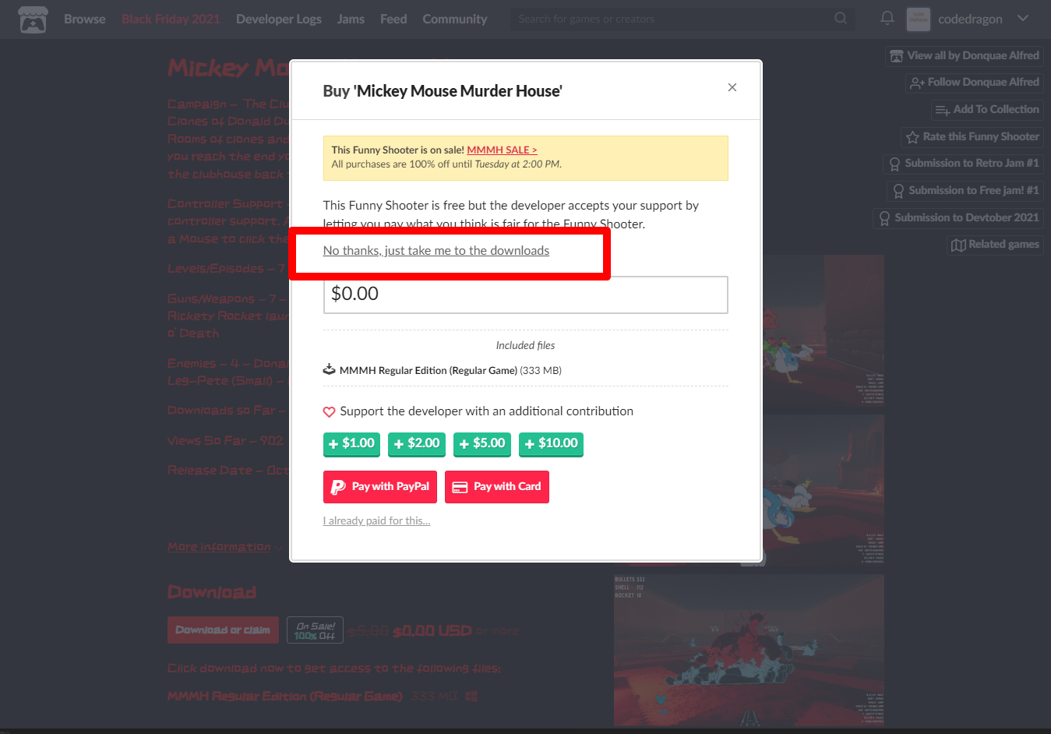The image size is (1051, 734).
Task: Add a $10.00 contribution
Action: pyautogui.click(x=552, y=443)
